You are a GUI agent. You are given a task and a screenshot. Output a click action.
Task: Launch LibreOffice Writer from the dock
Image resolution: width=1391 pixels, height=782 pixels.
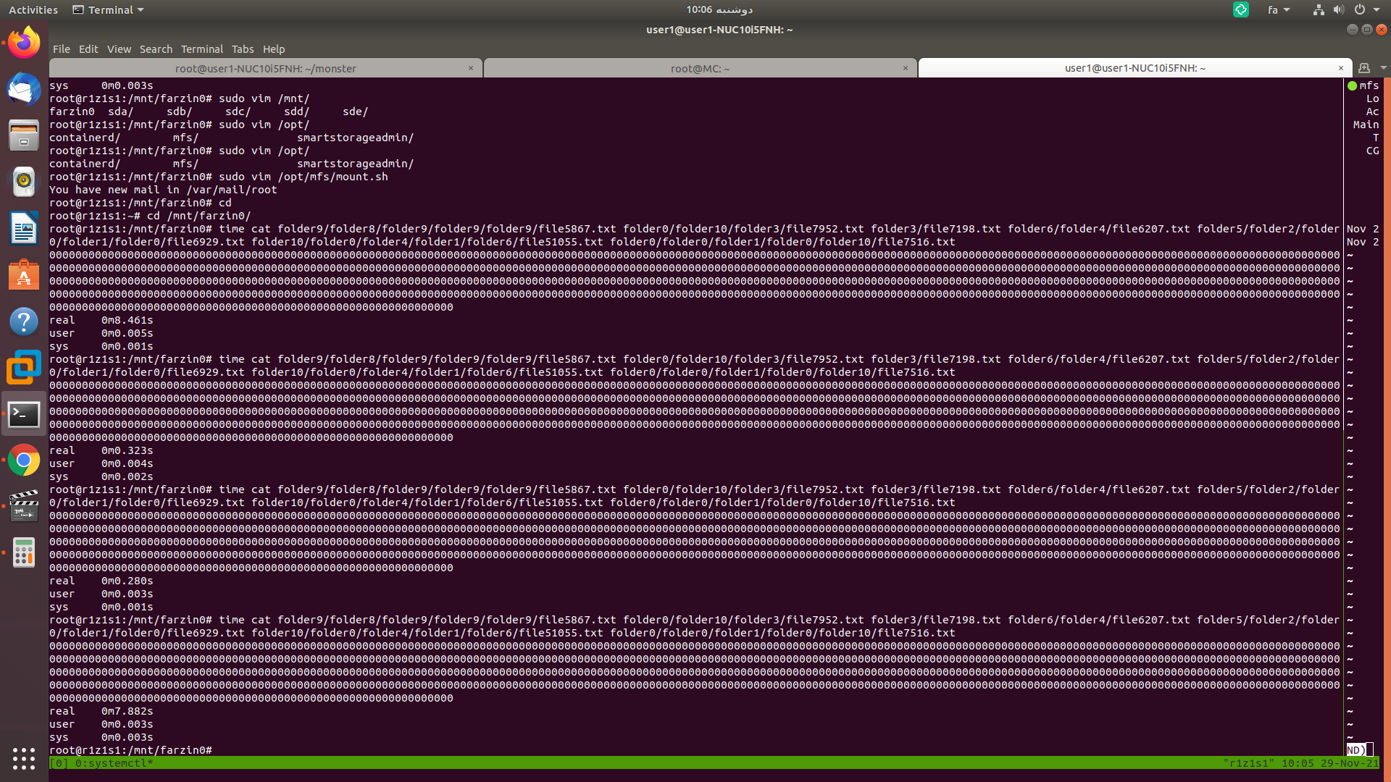click(24, 229)
